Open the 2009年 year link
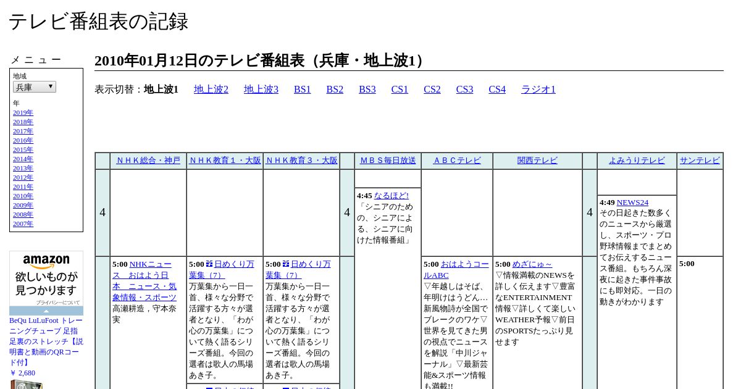 click(x=23, y=206)
